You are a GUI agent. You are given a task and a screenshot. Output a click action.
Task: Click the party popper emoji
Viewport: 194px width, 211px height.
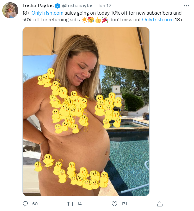click(x=105, y=20)
